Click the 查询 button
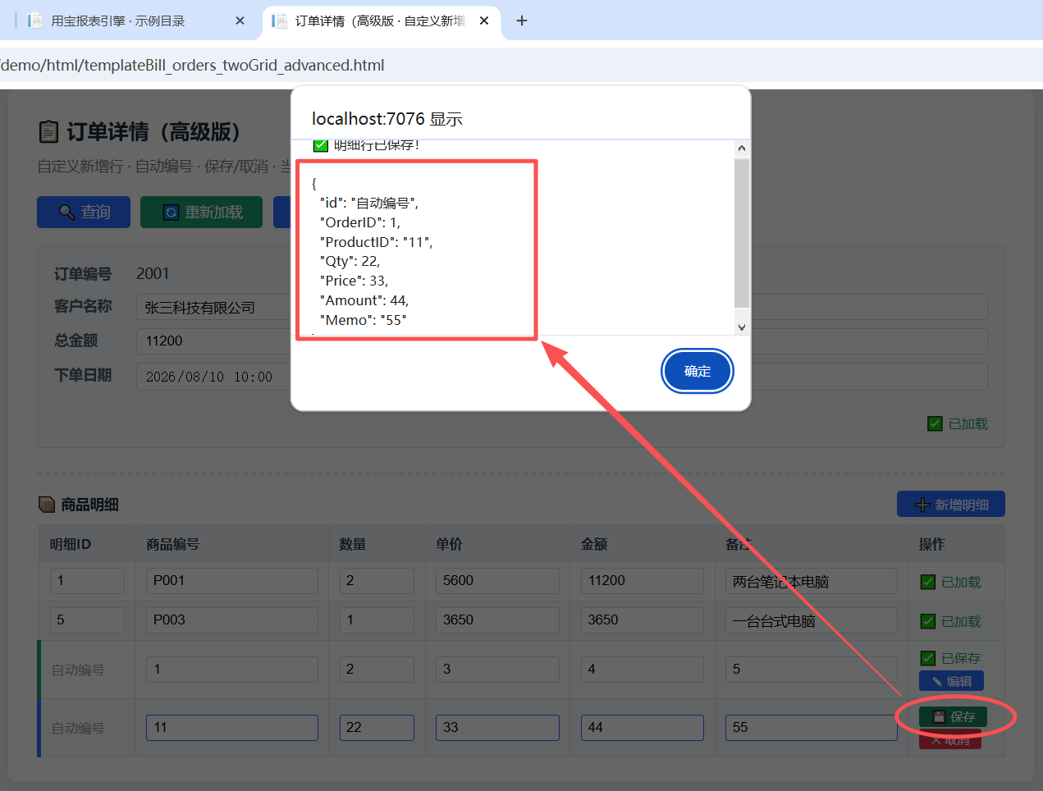Image resolution: width=1043 pixels, height=791 pixels. [x=84, y=212]
